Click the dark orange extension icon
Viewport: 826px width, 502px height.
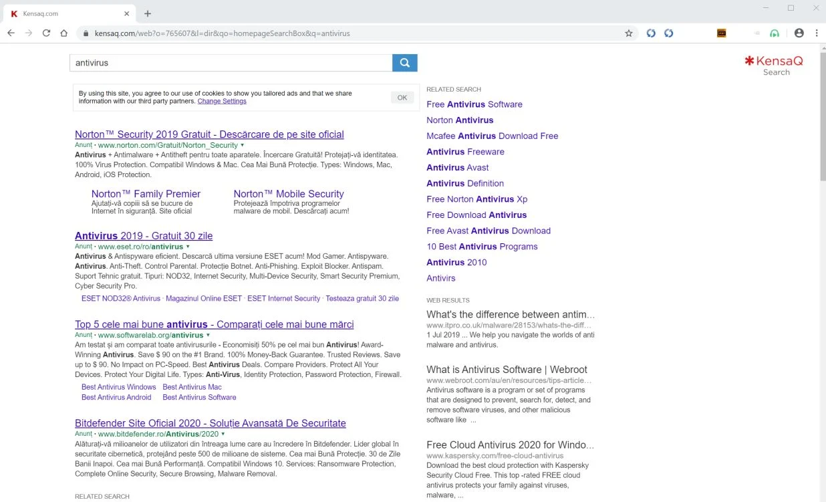(722, 33)
